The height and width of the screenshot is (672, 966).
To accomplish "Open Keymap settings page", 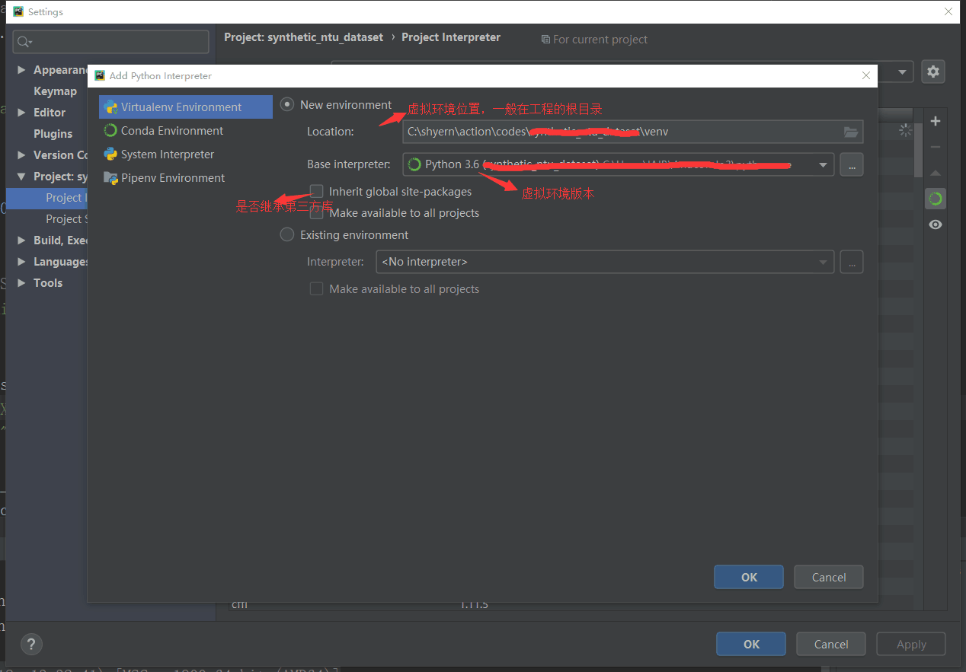I will tap(55, 91).
